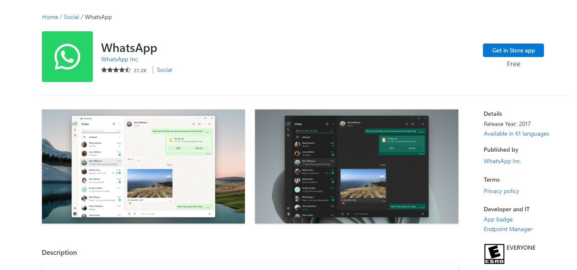Open the Privacy policy link
The height and width of the screenshot is (270, 577).
pos(501,191)
